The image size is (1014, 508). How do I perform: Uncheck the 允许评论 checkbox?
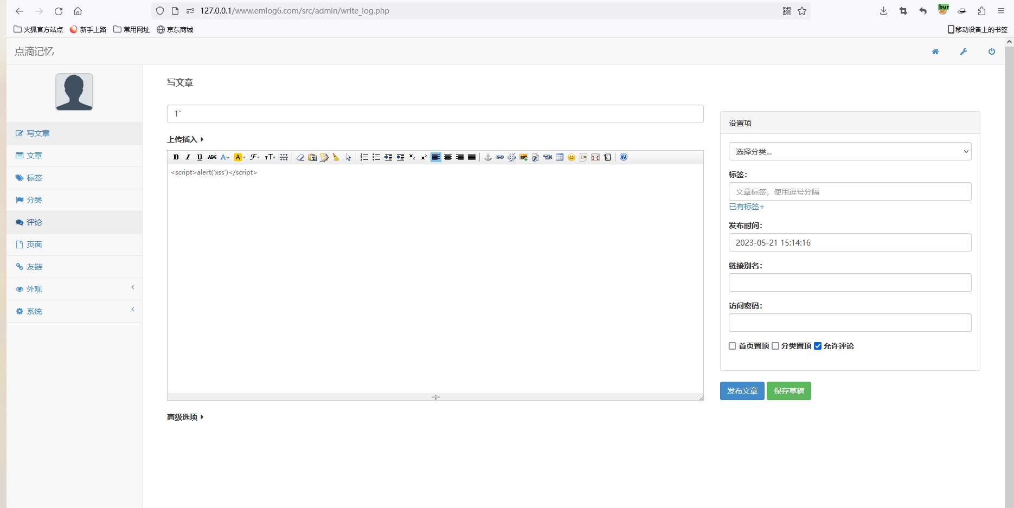pos(818,346)
